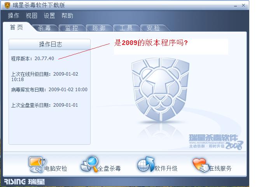Click the 全盘杀毒 magnifier scan icon
Screen dimensions: 280x187
point(89,164)
